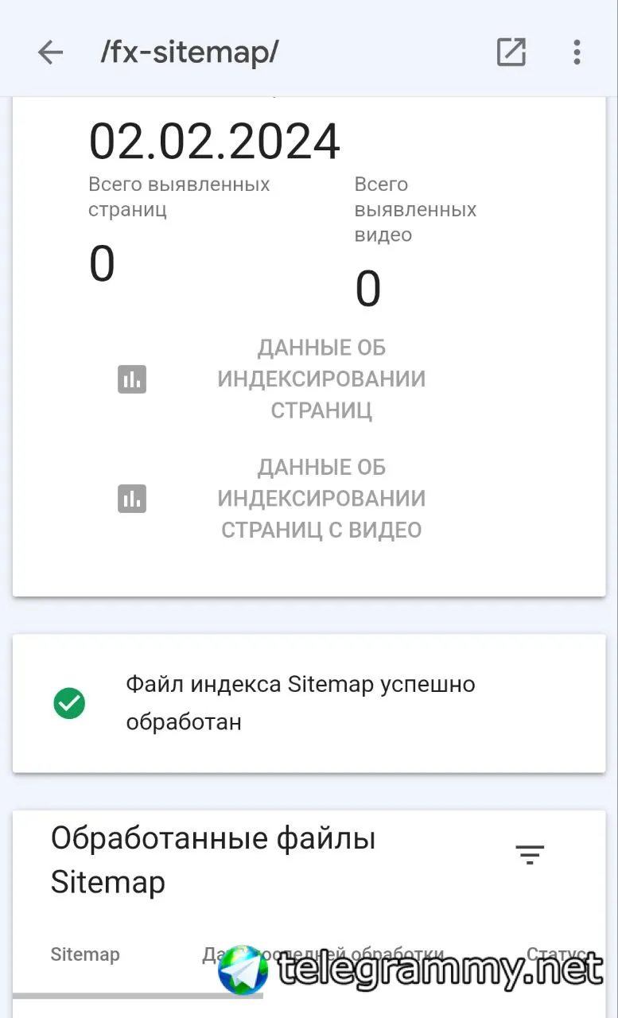Click the Всего выявленных страниц count
The height and width of the screenshot is (1018, 618).
(x=102, y=264)
